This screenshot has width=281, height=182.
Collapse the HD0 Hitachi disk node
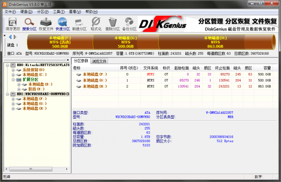point(7,65)
